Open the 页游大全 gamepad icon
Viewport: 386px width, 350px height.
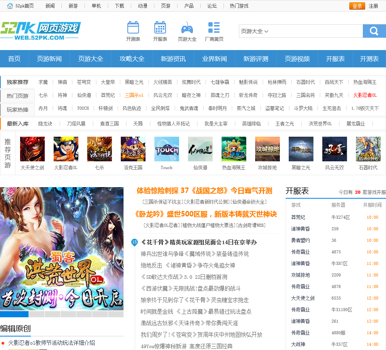coord(187,27)
